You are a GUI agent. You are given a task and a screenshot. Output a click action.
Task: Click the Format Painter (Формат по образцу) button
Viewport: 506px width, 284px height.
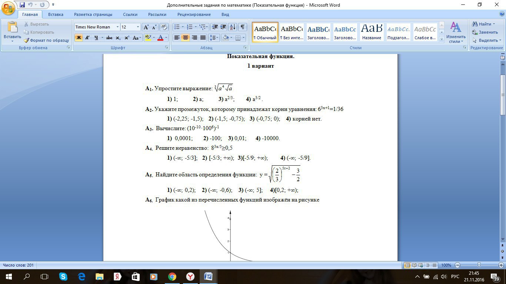47,40
